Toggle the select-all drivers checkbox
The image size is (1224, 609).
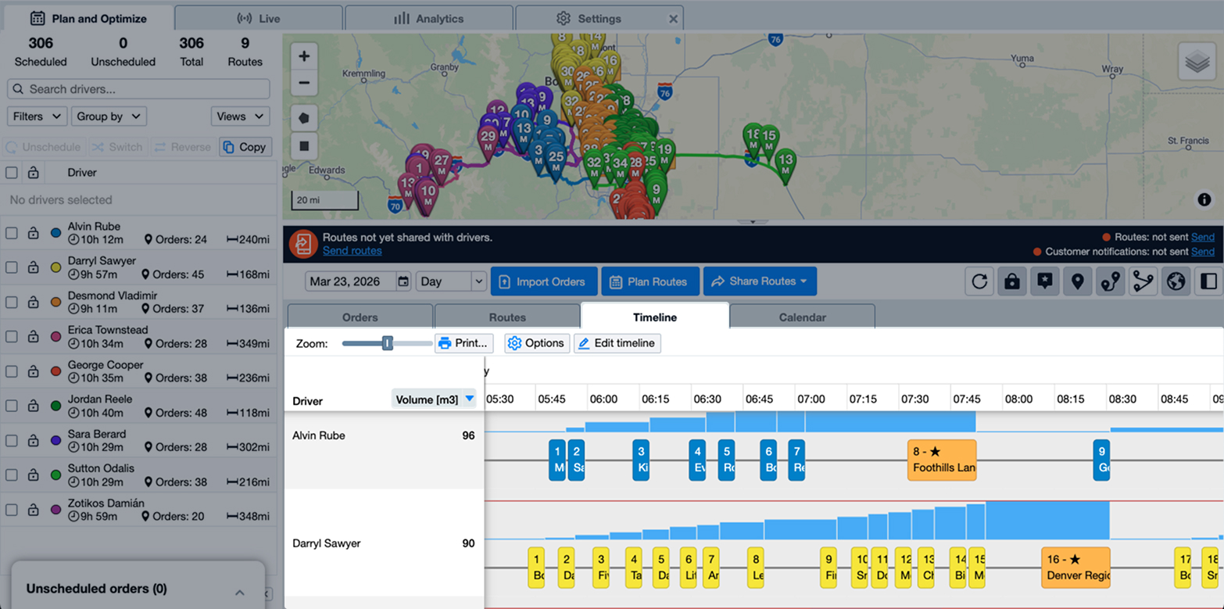coord(12,173)
